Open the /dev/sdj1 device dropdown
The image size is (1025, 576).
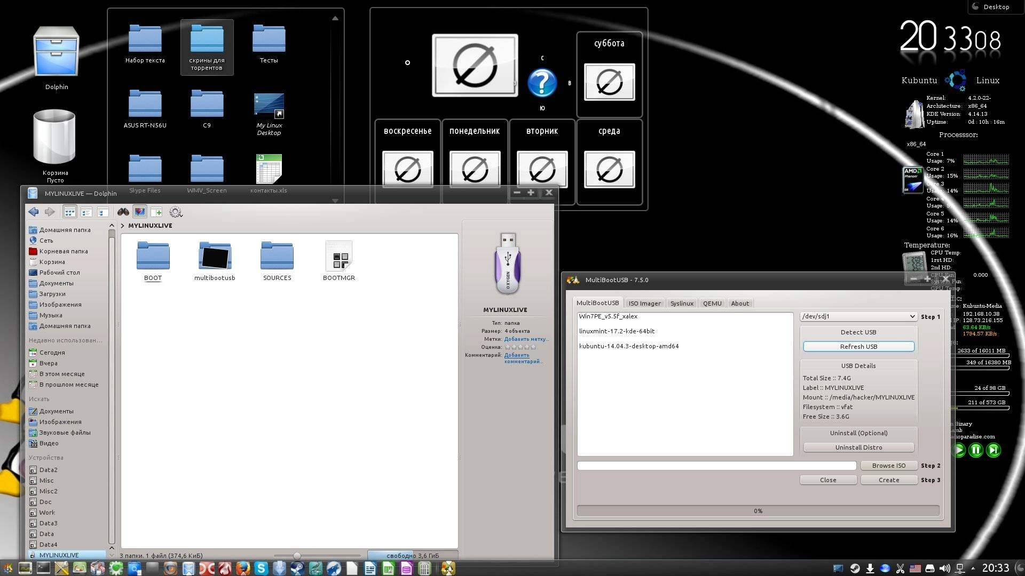pos(858,316)
